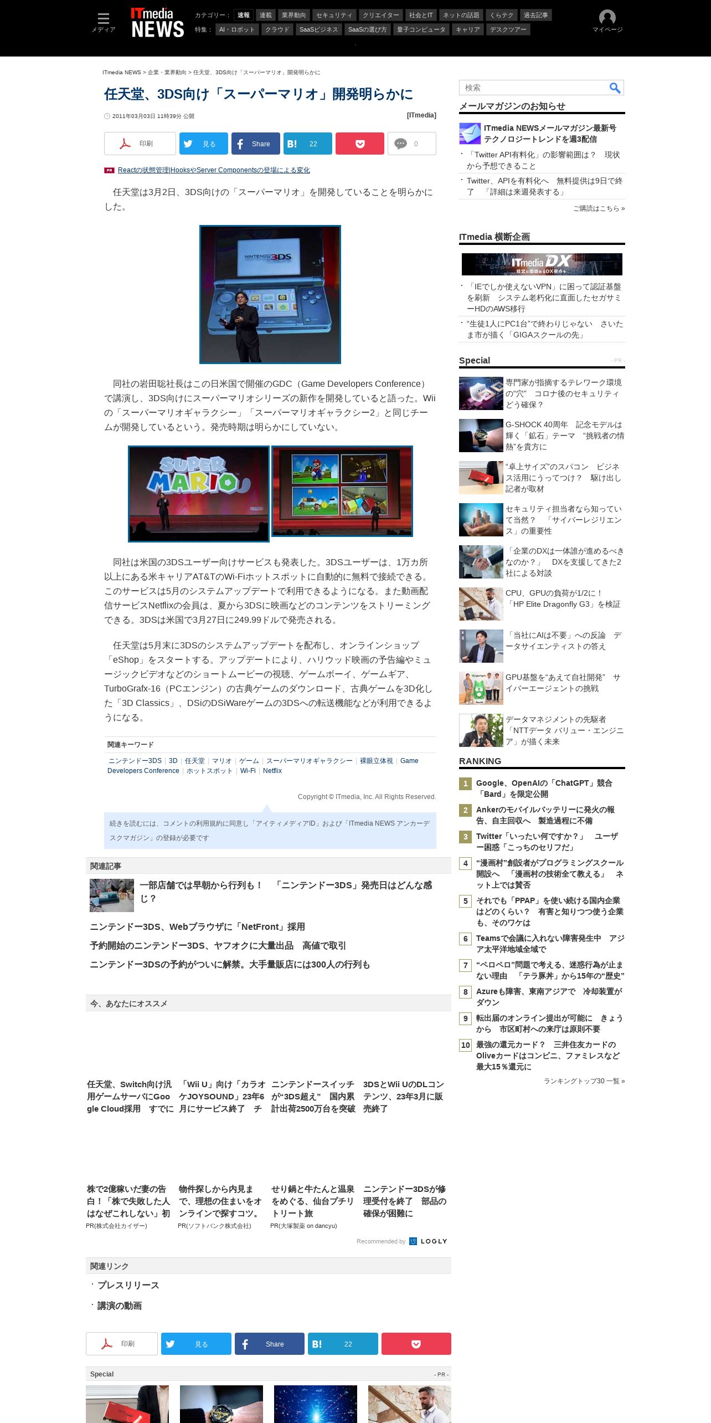Click the related article 3DS launch thumbnail

(112, 895)
